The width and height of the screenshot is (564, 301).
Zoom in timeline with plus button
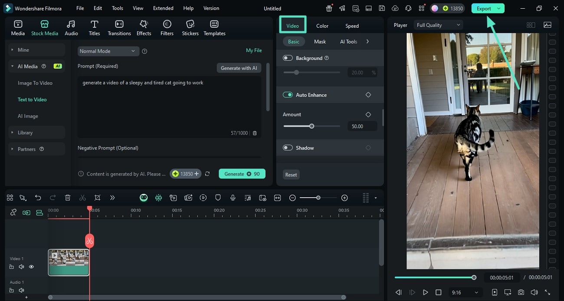pyautogui.click(x=344, y=198)
